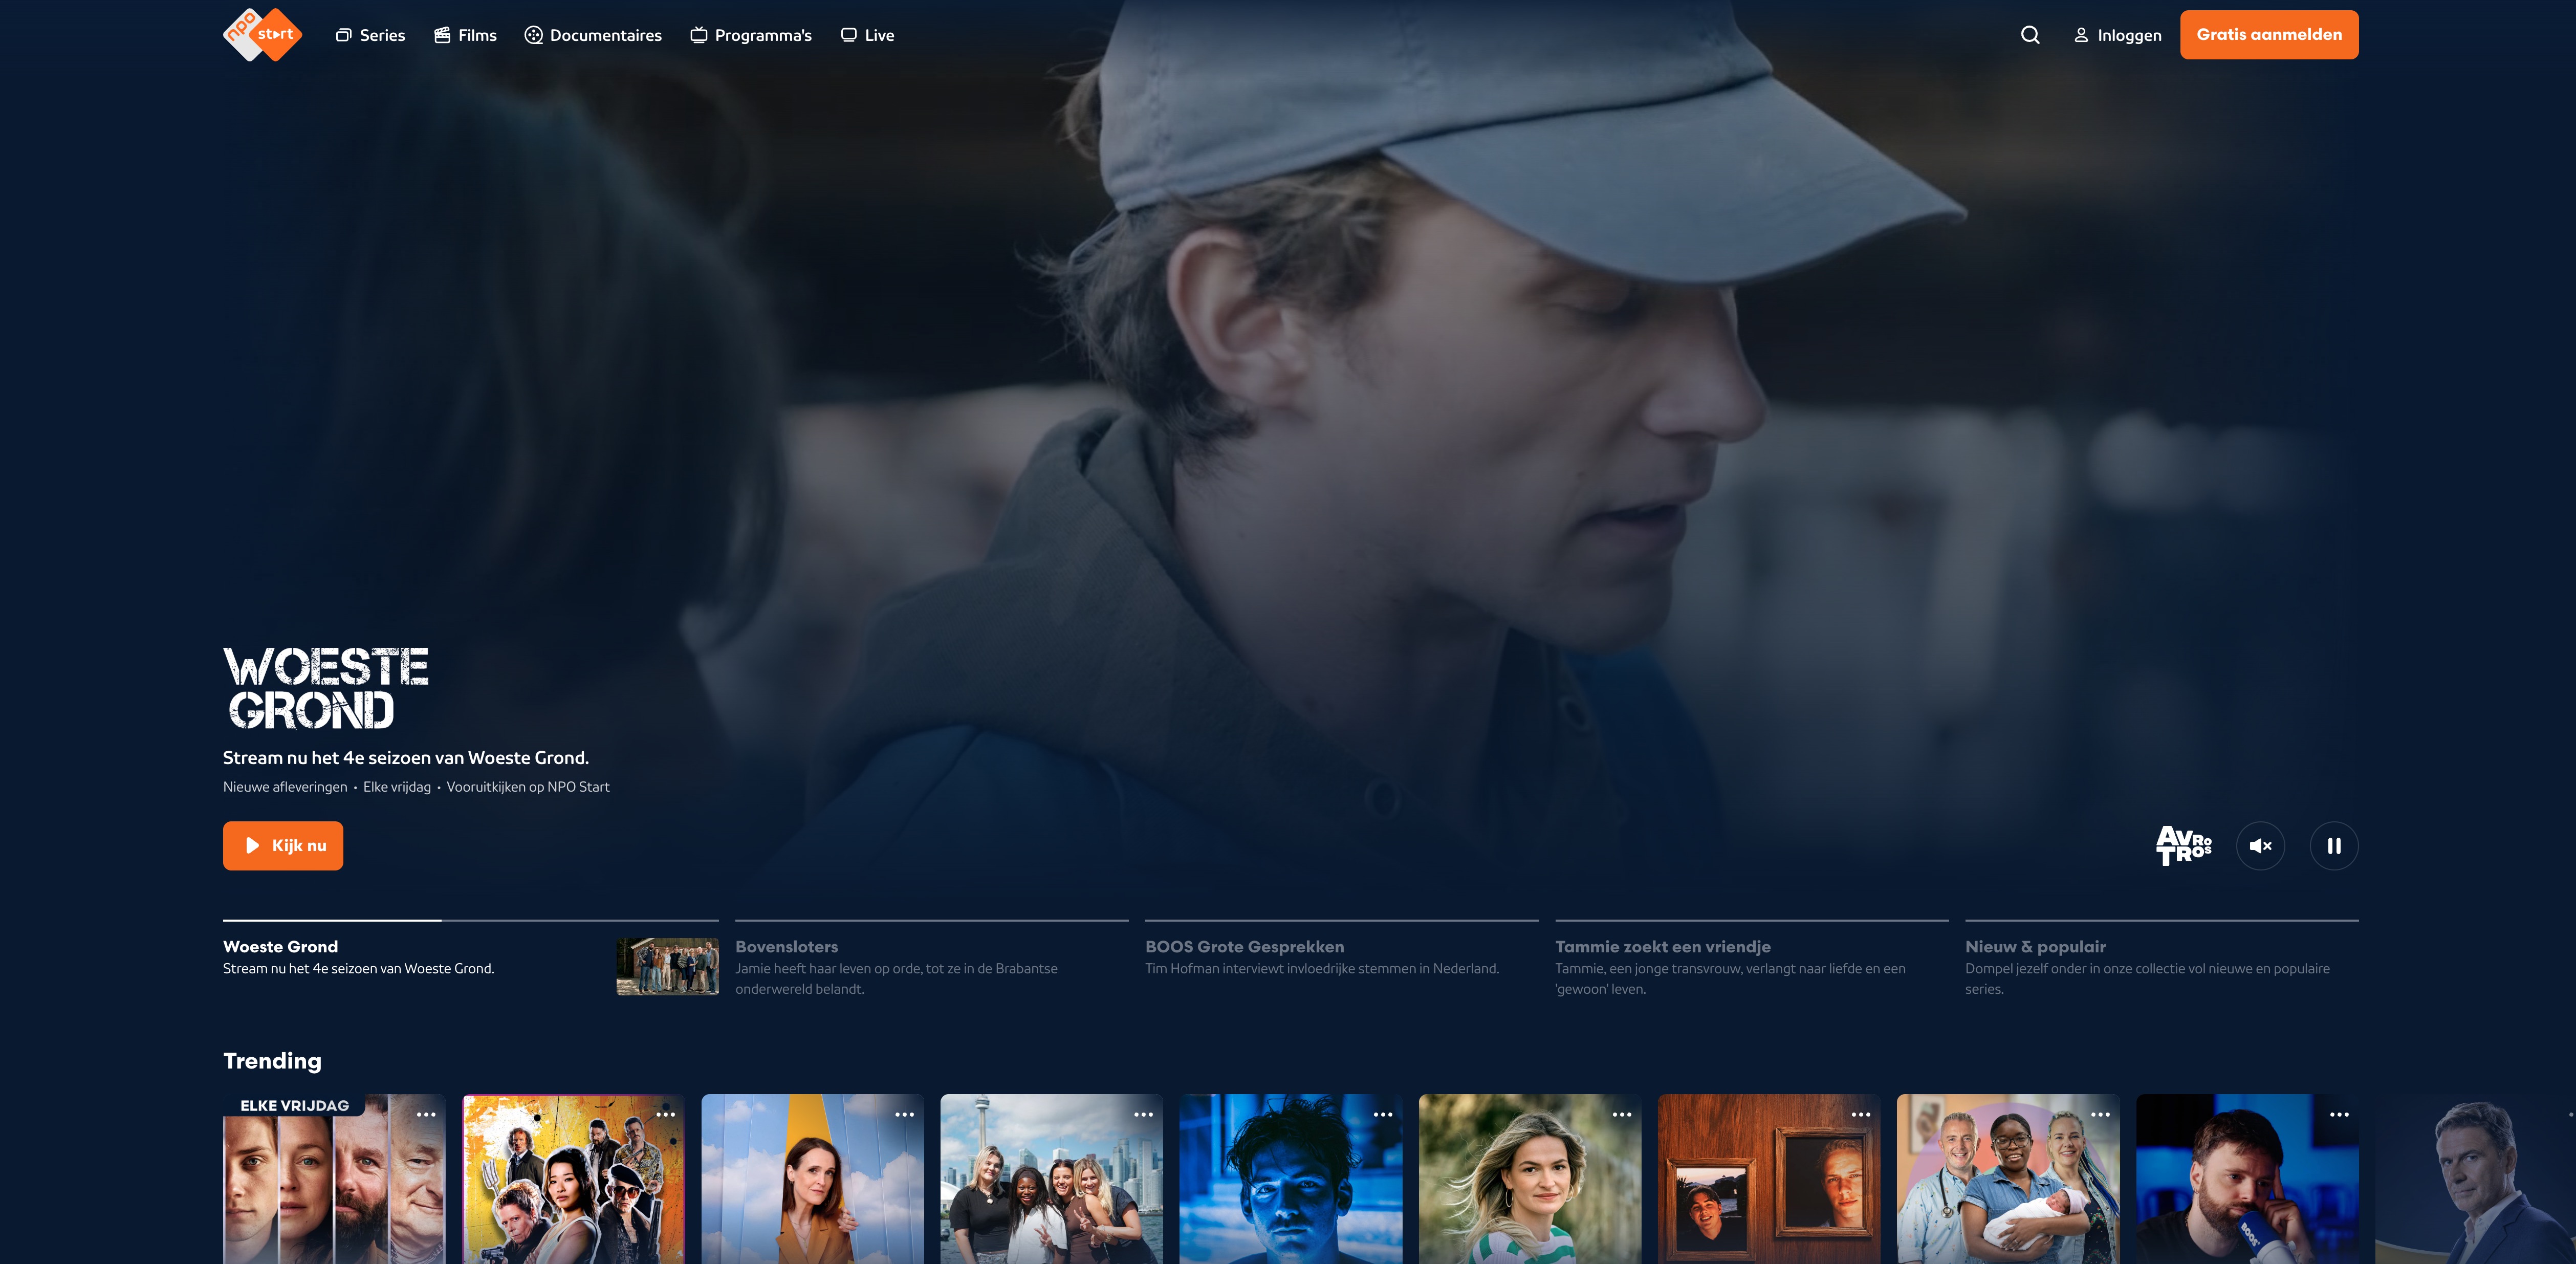Screen dimensions: 2576x1264
Task: Click the Trending section heading
Action: coord(272,1061)
